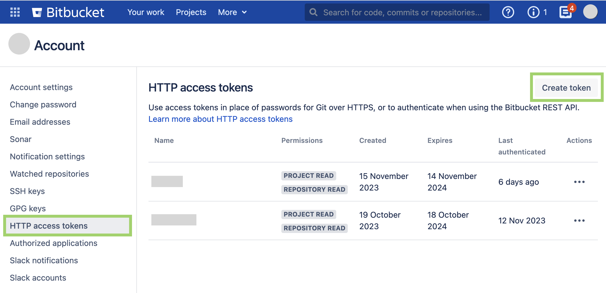Image resolution: width=606 pixels, height=293 pixels.
Task: Open the Projects menu
Action: (x=191, y=12)
